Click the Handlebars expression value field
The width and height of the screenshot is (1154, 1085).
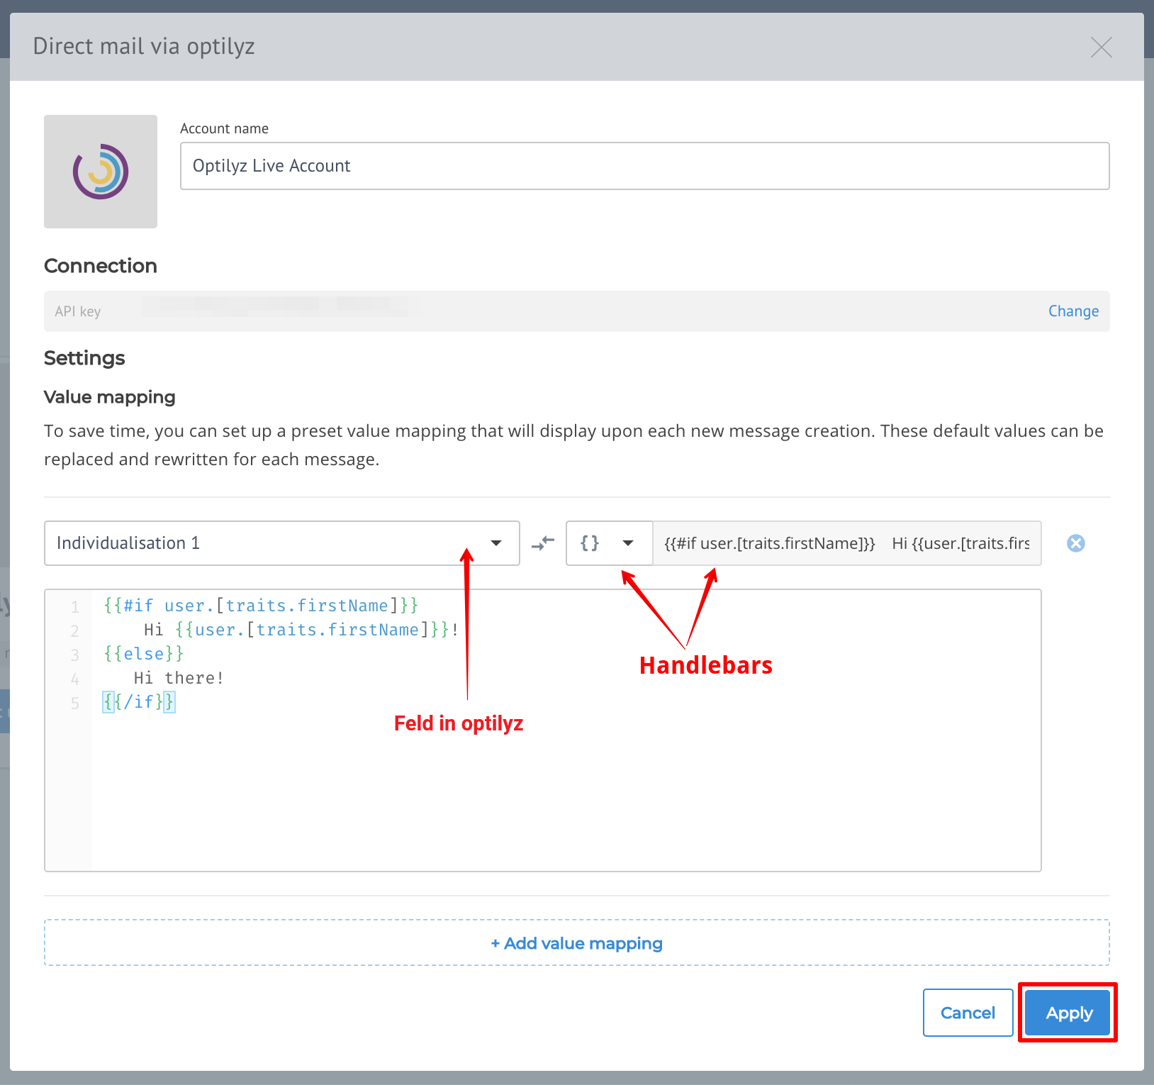846,543
